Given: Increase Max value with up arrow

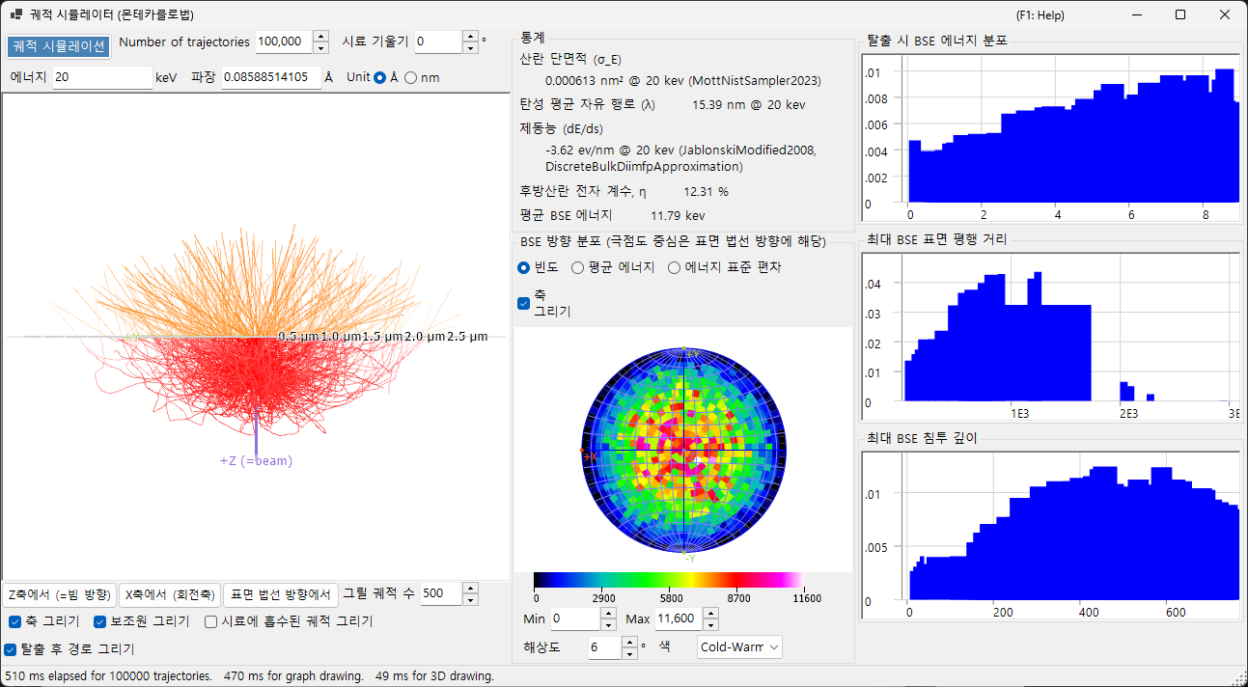Looking at the screenshot, I should click(710, 613).
